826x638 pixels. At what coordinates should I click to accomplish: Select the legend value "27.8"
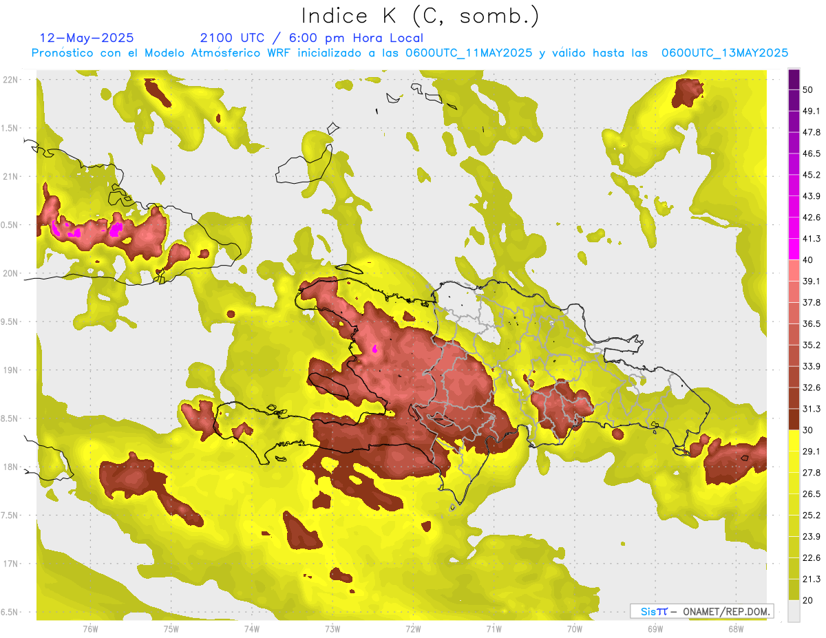click(x=812, y=473)
